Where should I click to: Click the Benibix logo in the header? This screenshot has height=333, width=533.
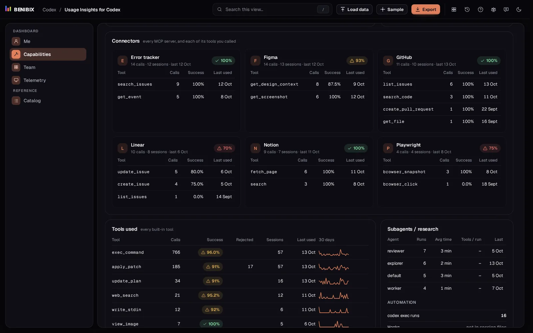point(20,9)
